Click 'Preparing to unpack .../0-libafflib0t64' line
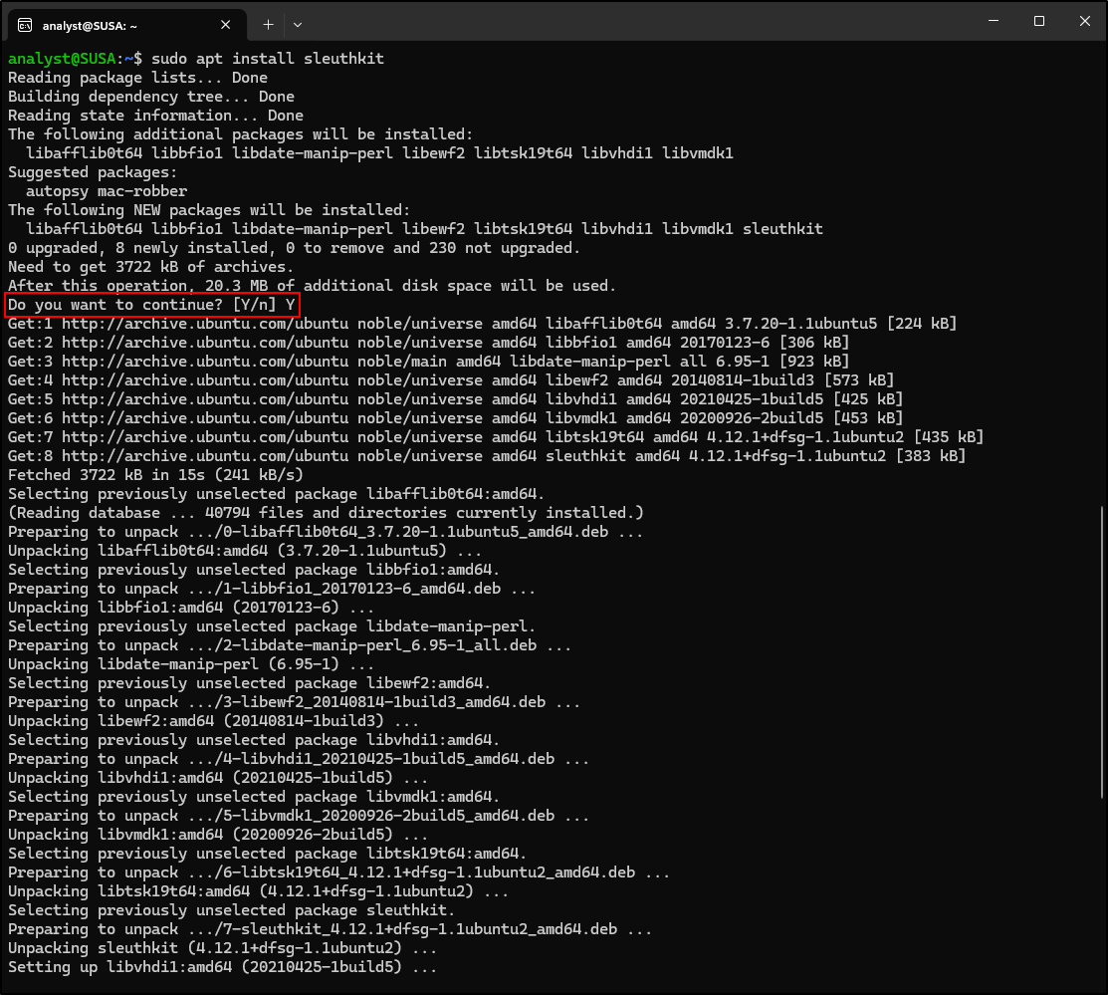Image resolution: width=1108 pixels, height=995 pixels. click(326, 532)
